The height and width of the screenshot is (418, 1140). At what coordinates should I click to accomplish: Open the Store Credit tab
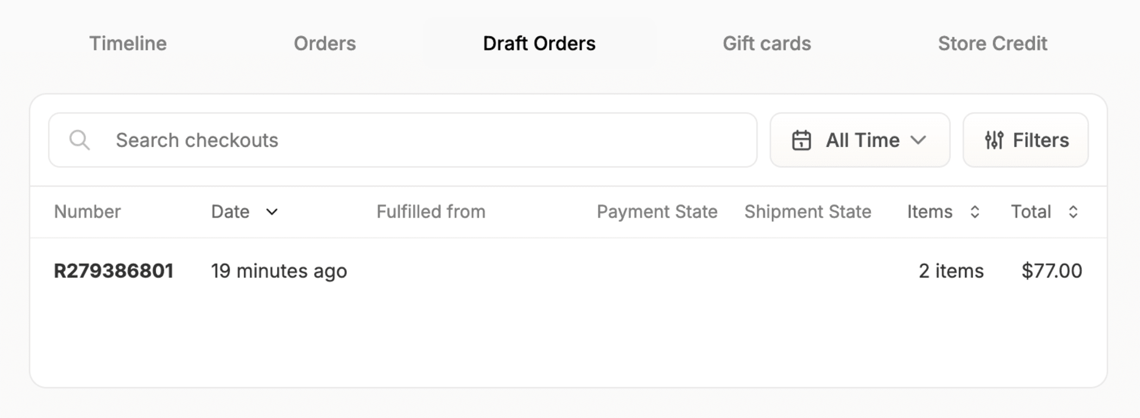point(993,43)
